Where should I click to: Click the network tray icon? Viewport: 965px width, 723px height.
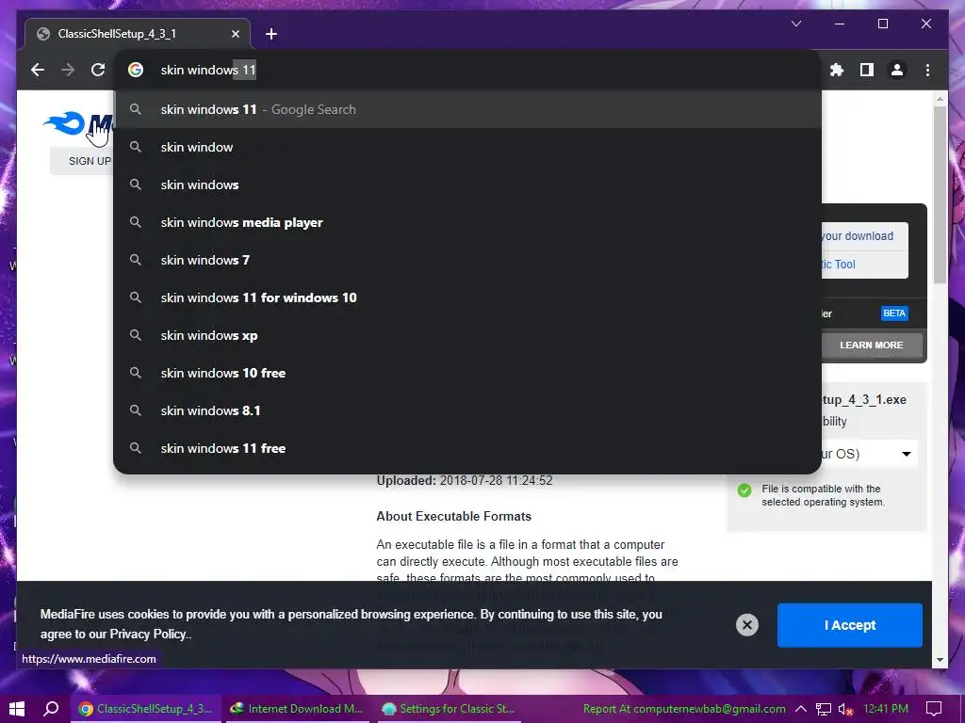tap(824, 709)
